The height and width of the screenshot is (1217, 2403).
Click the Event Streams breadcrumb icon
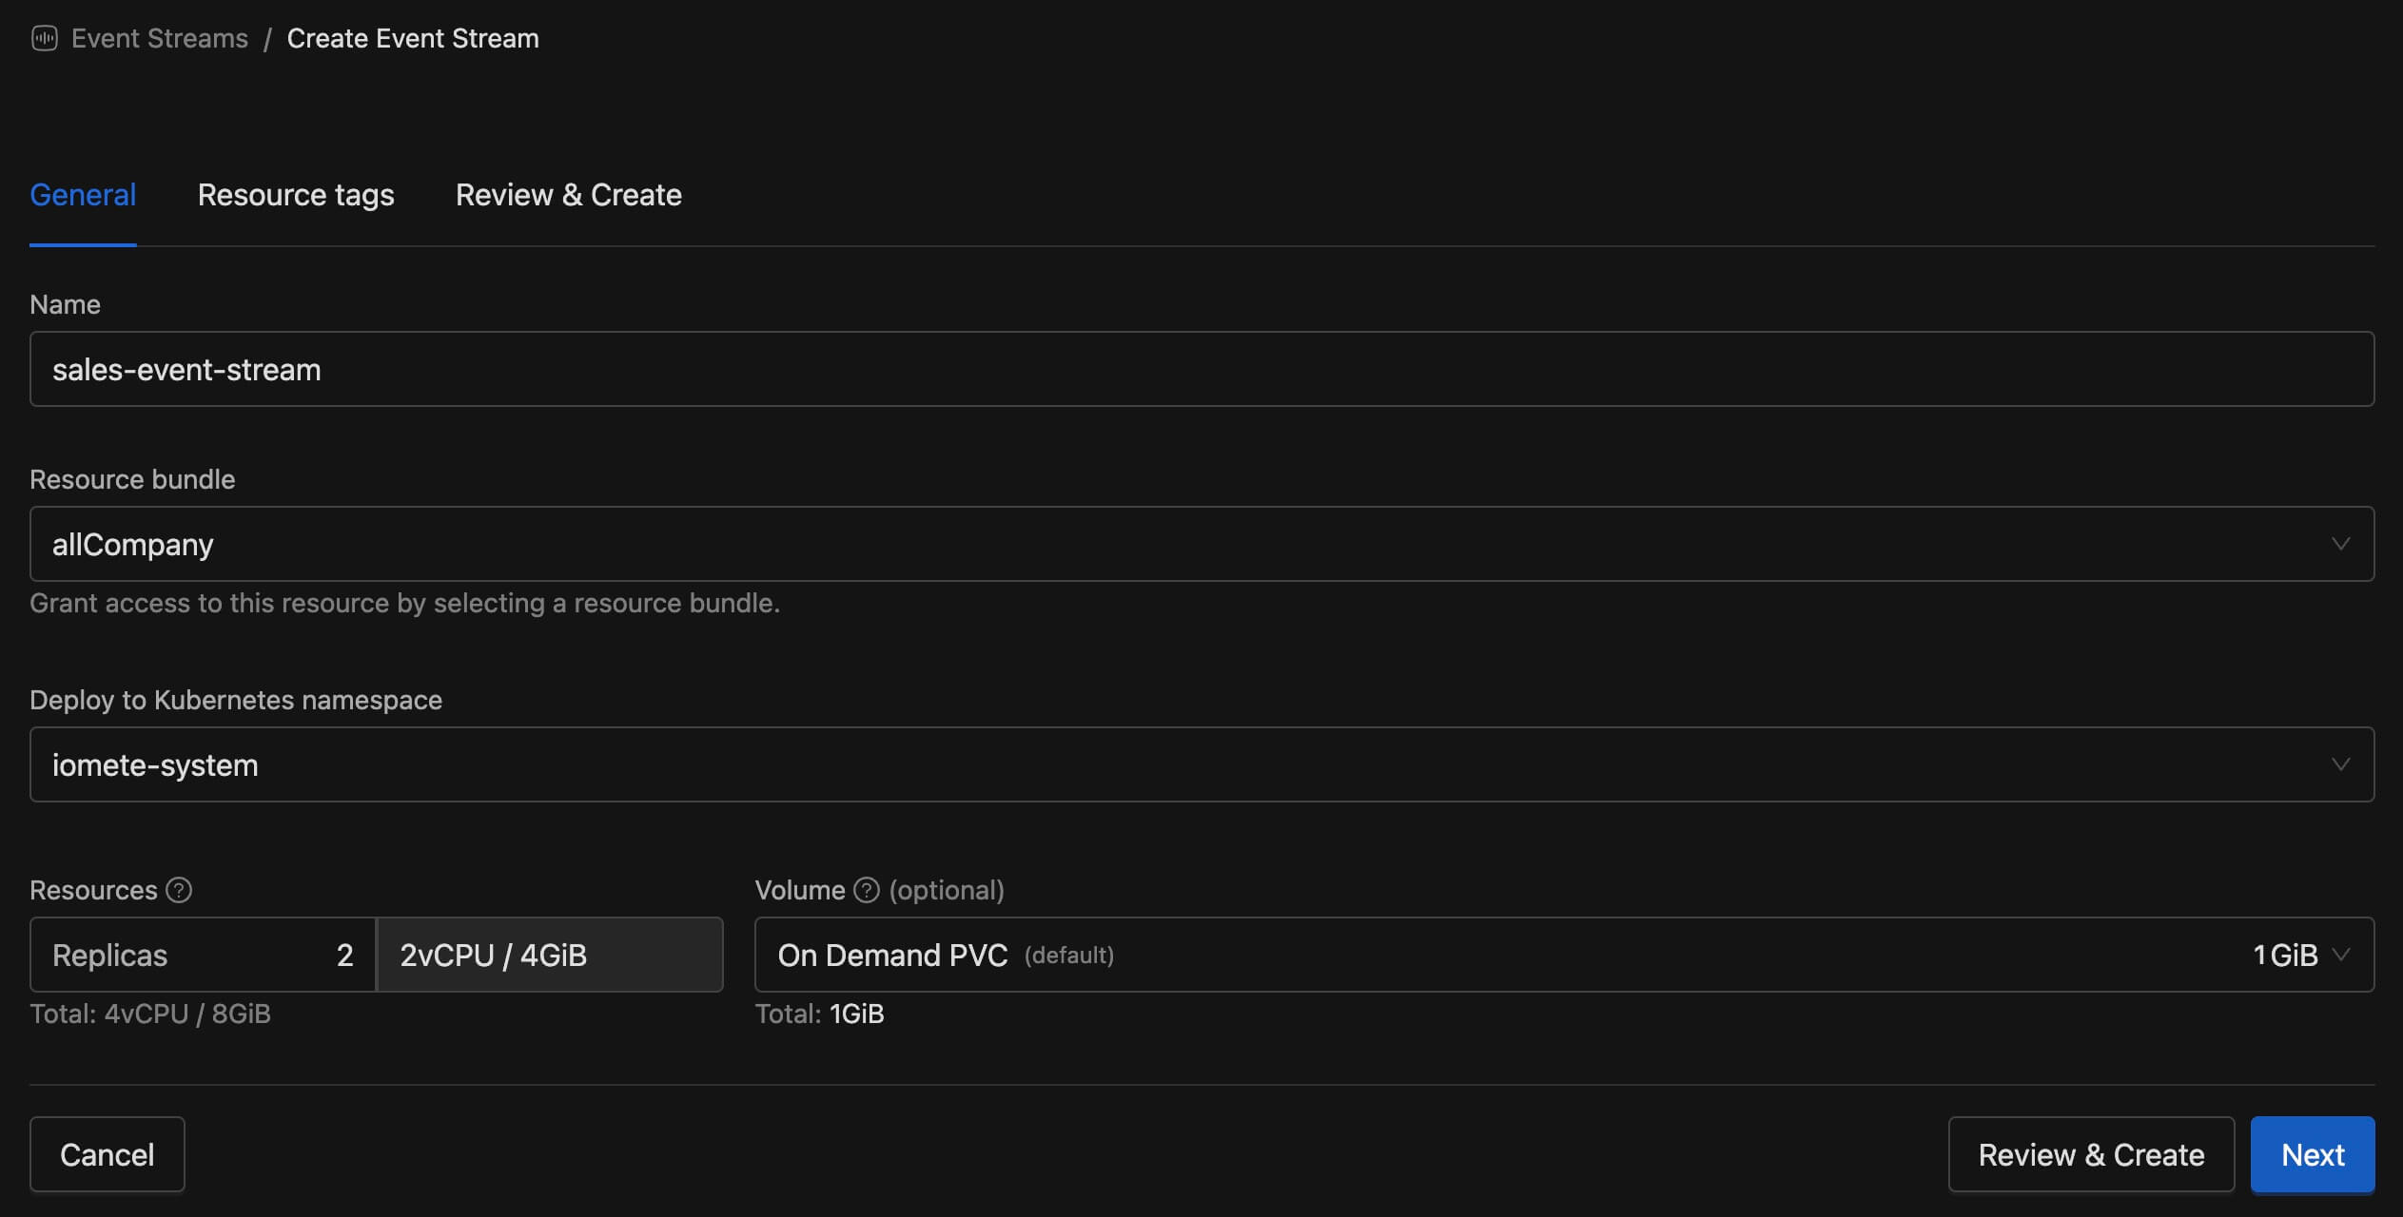(44, 38)
